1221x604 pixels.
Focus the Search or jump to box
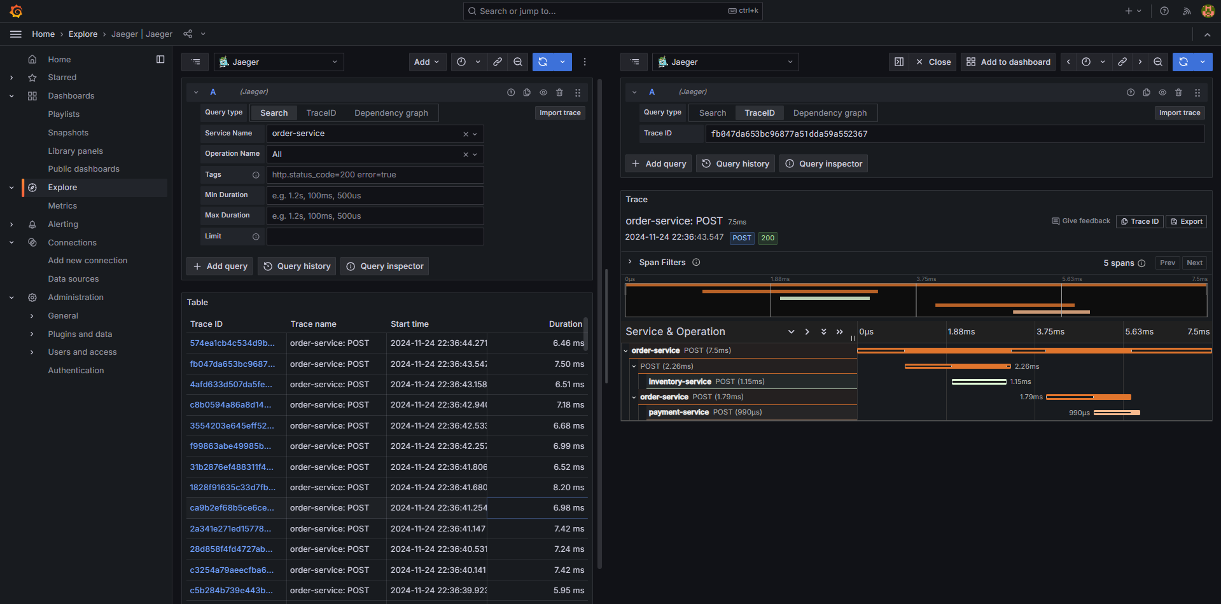point(612,11)
